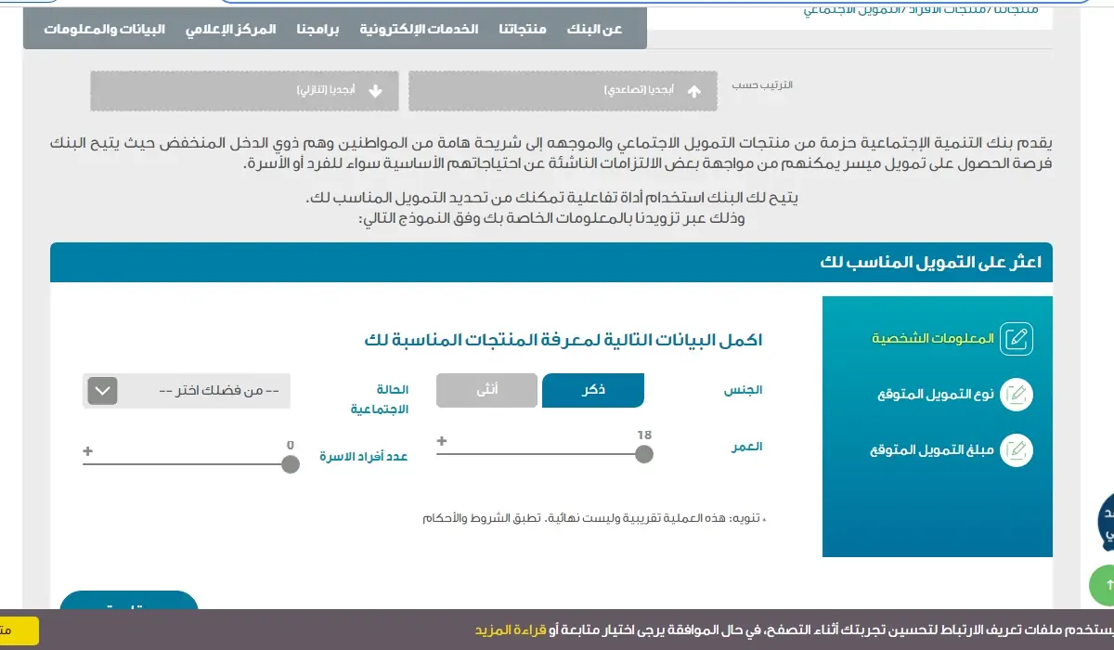Go to مبلغ التمويل المتوقع step label
The width and height of the screenshot is (1114, 650).
click(x=932, y=449)
